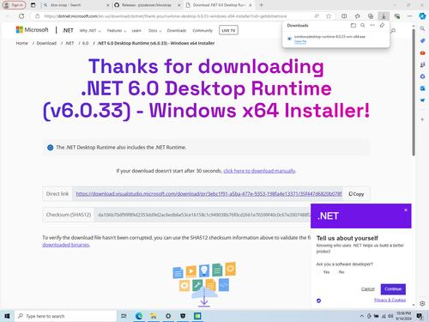
Task: Copy the direct download link
Action: (356, 194)
